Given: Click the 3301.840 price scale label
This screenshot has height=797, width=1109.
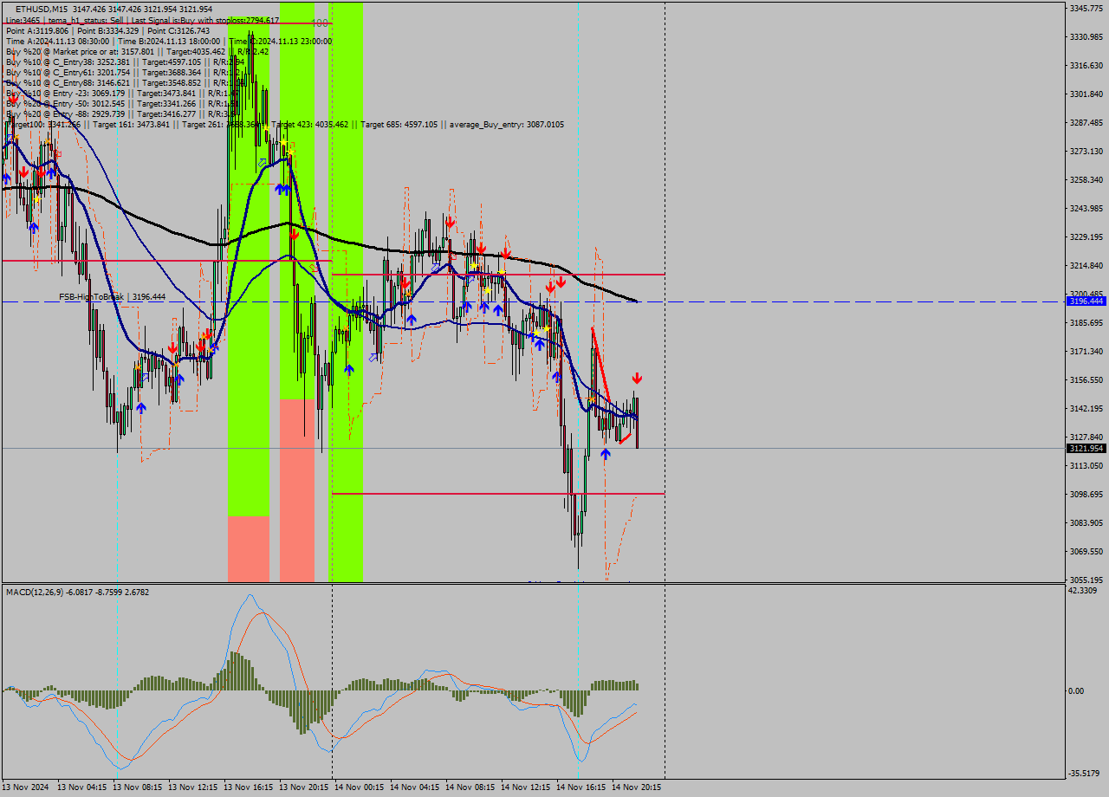Looking at the screenshot, I should (1088, 94).
